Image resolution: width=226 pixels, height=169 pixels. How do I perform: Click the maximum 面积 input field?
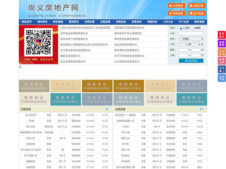tap(196, 50)
